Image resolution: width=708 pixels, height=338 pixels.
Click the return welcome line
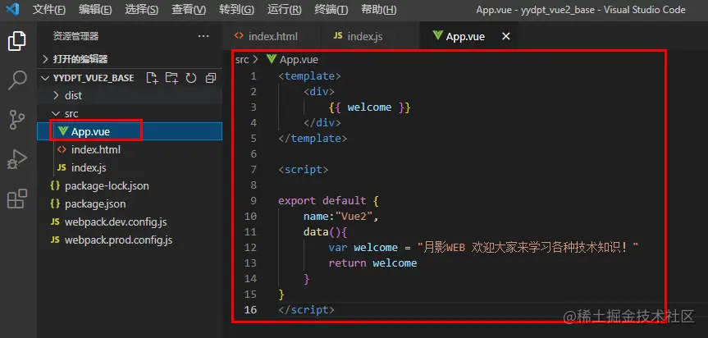372,263
